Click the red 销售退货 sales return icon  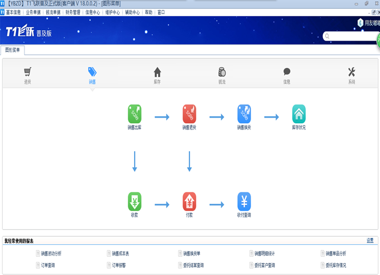[189, 114]
